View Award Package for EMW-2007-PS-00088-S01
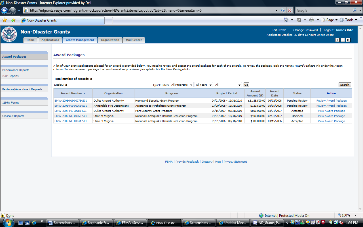The width and height of the screenshot is (363, 227). (x=331, y=111)
